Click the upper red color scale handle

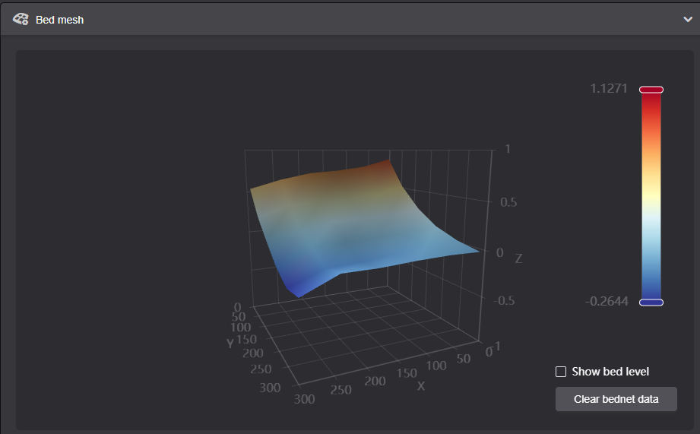pyautogui.click(x=651, y=90)
